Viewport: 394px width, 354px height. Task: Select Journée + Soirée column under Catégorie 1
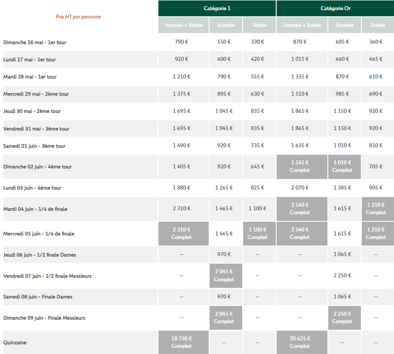click(184, 25)
